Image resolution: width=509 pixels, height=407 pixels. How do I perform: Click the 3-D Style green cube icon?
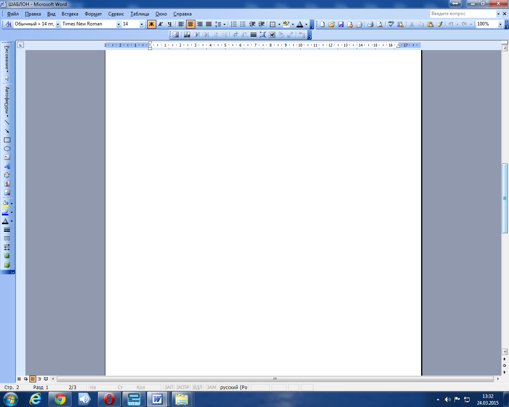pos(7,265)
